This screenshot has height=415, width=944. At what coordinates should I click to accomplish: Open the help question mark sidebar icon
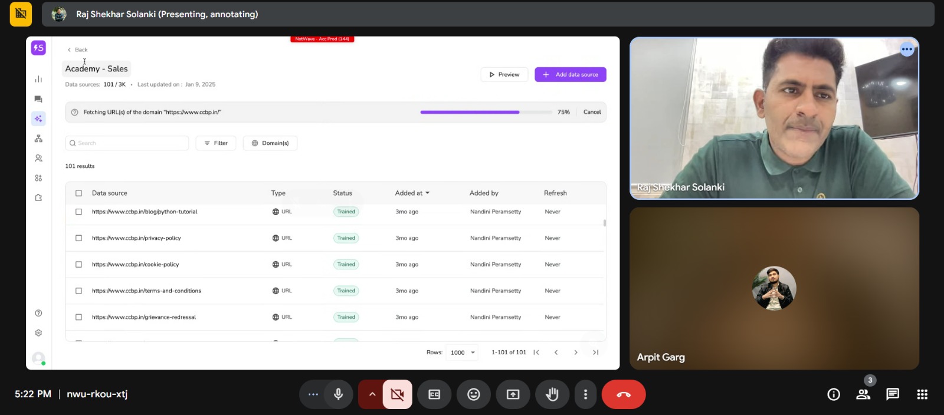coord(38,313)
